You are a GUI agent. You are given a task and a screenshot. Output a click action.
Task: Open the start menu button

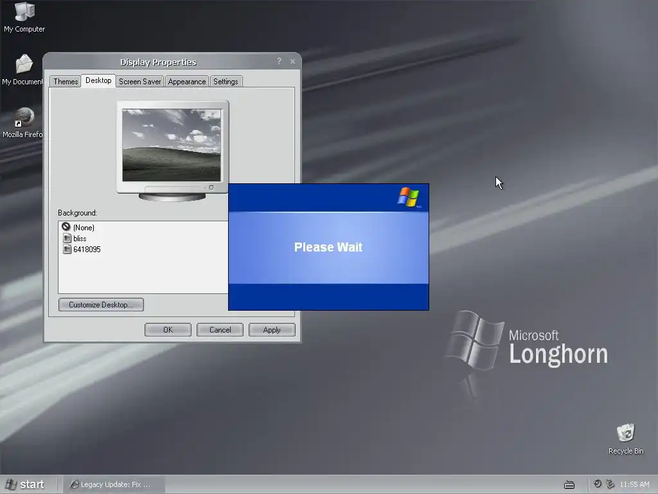click(x=25, y=484)
